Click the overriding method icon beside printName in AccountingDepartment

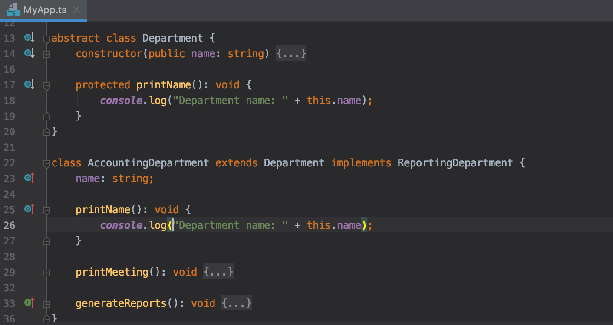click(29, 209)
